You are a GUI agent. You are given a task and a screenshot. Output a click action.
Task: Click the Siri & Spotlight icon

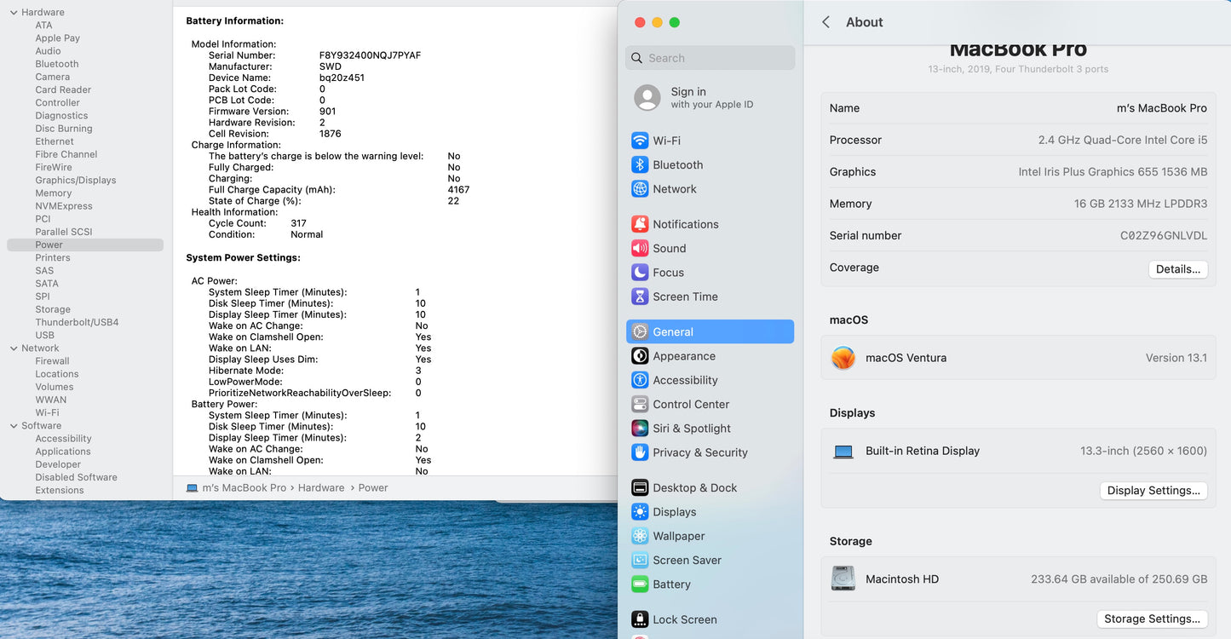tap(640, 429)
